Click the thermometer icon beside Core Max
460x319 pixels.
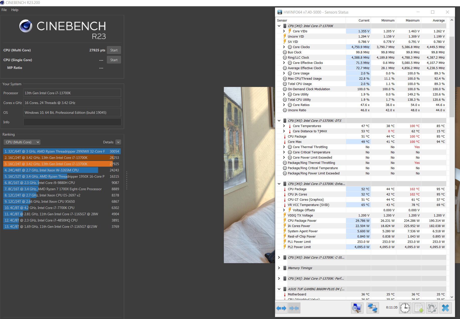click(285, 142)
